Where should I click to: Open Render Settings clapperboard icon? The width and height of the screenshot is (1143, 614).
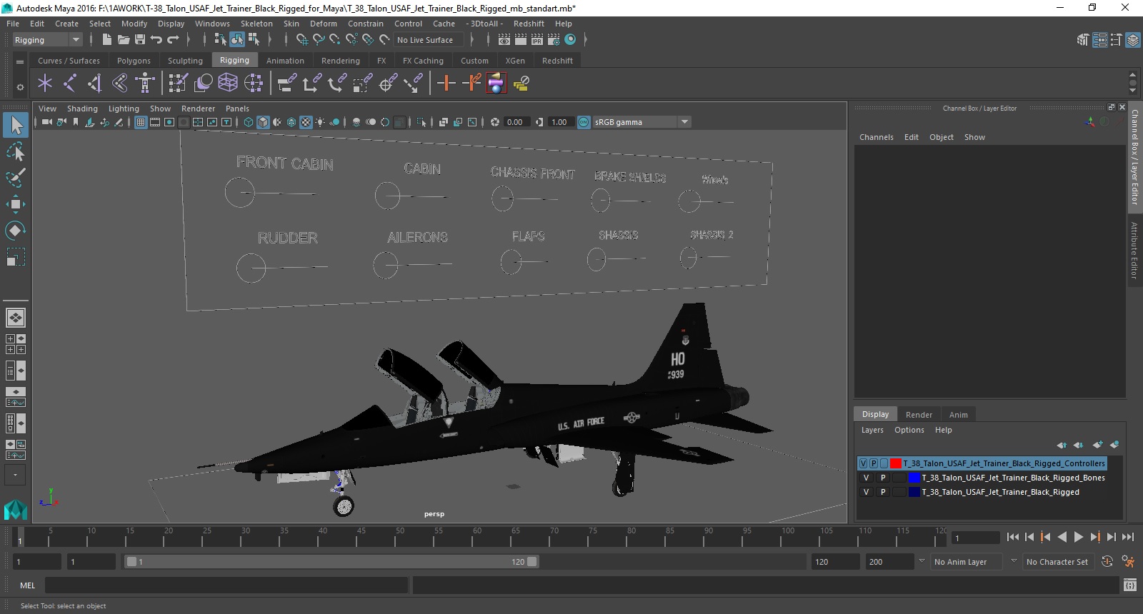click(x=554, y=40)
